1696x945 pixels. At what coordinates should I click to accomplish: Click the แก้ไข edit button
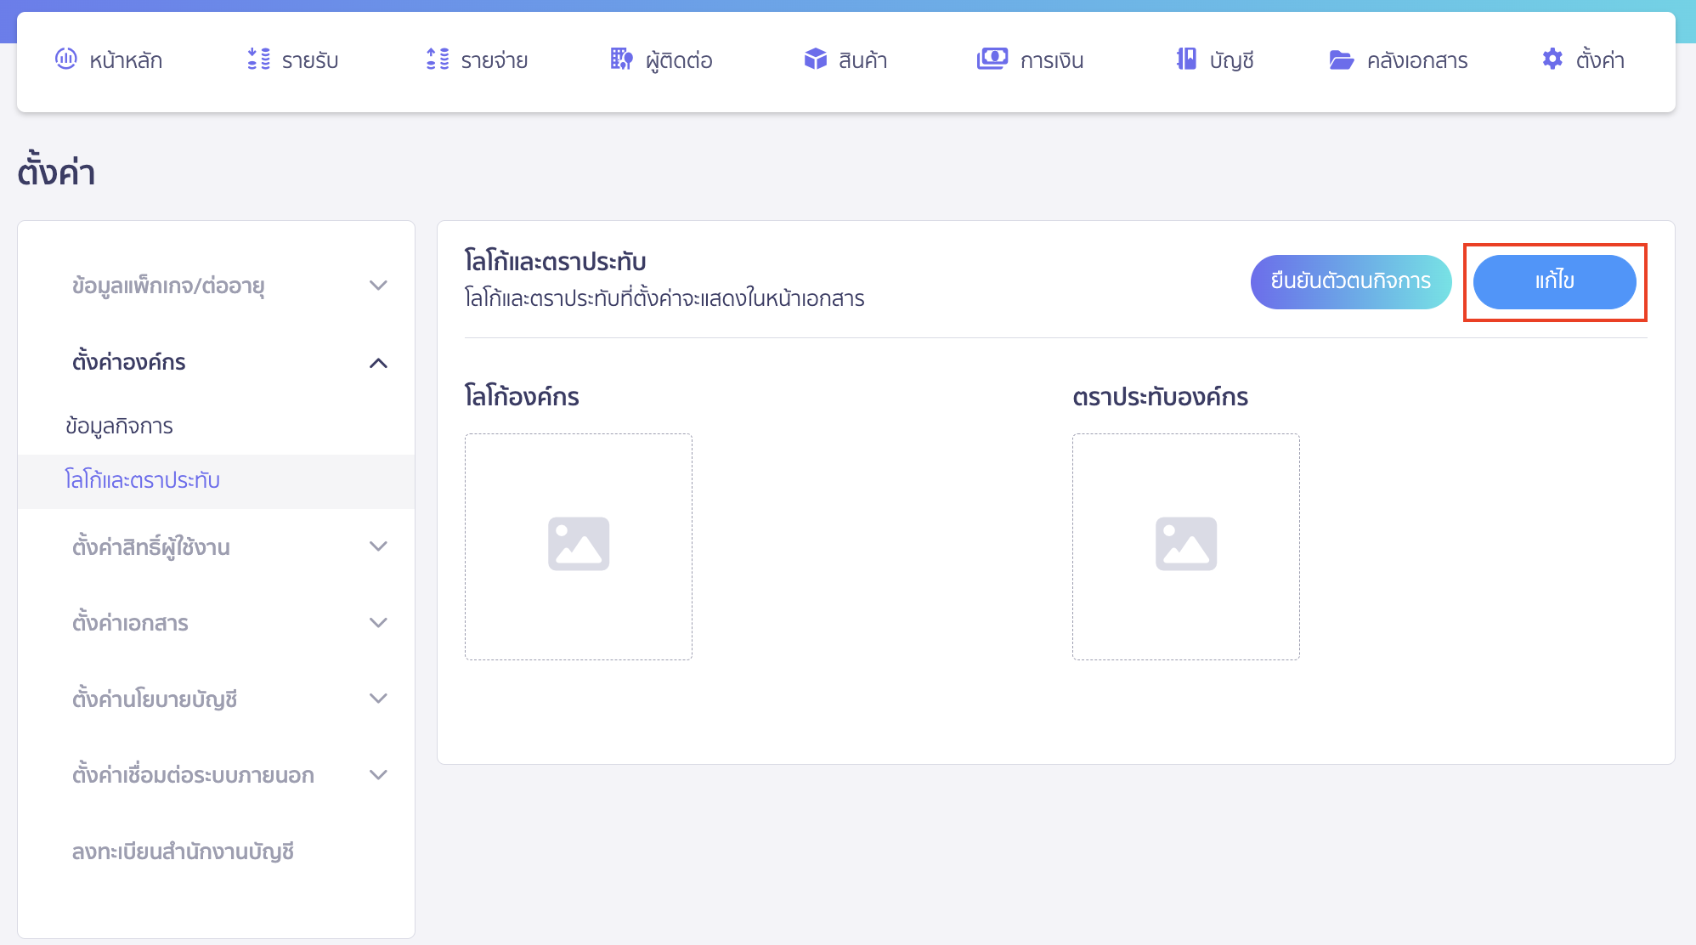(x=1555, y=281)
